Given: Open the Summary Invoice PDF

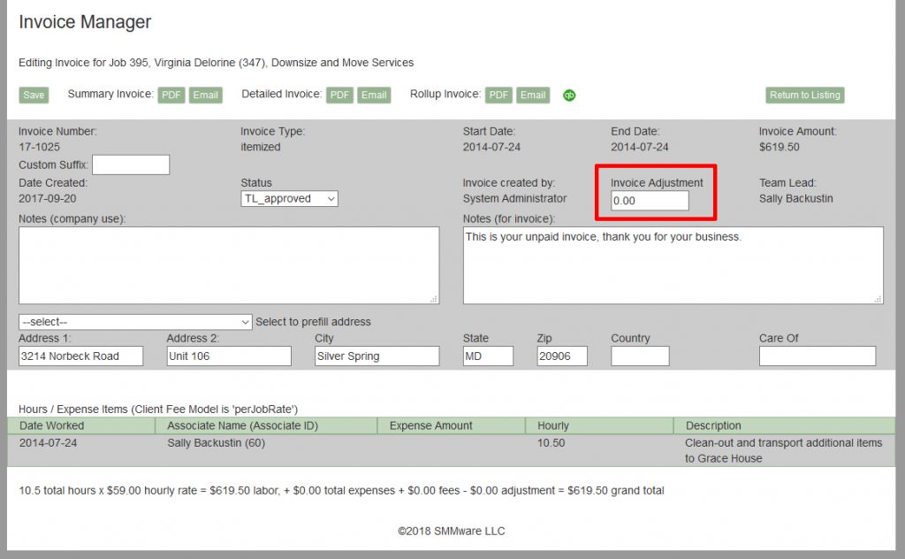Looking at the screenshot, I should pyautogui.click(x=171, y=95).
